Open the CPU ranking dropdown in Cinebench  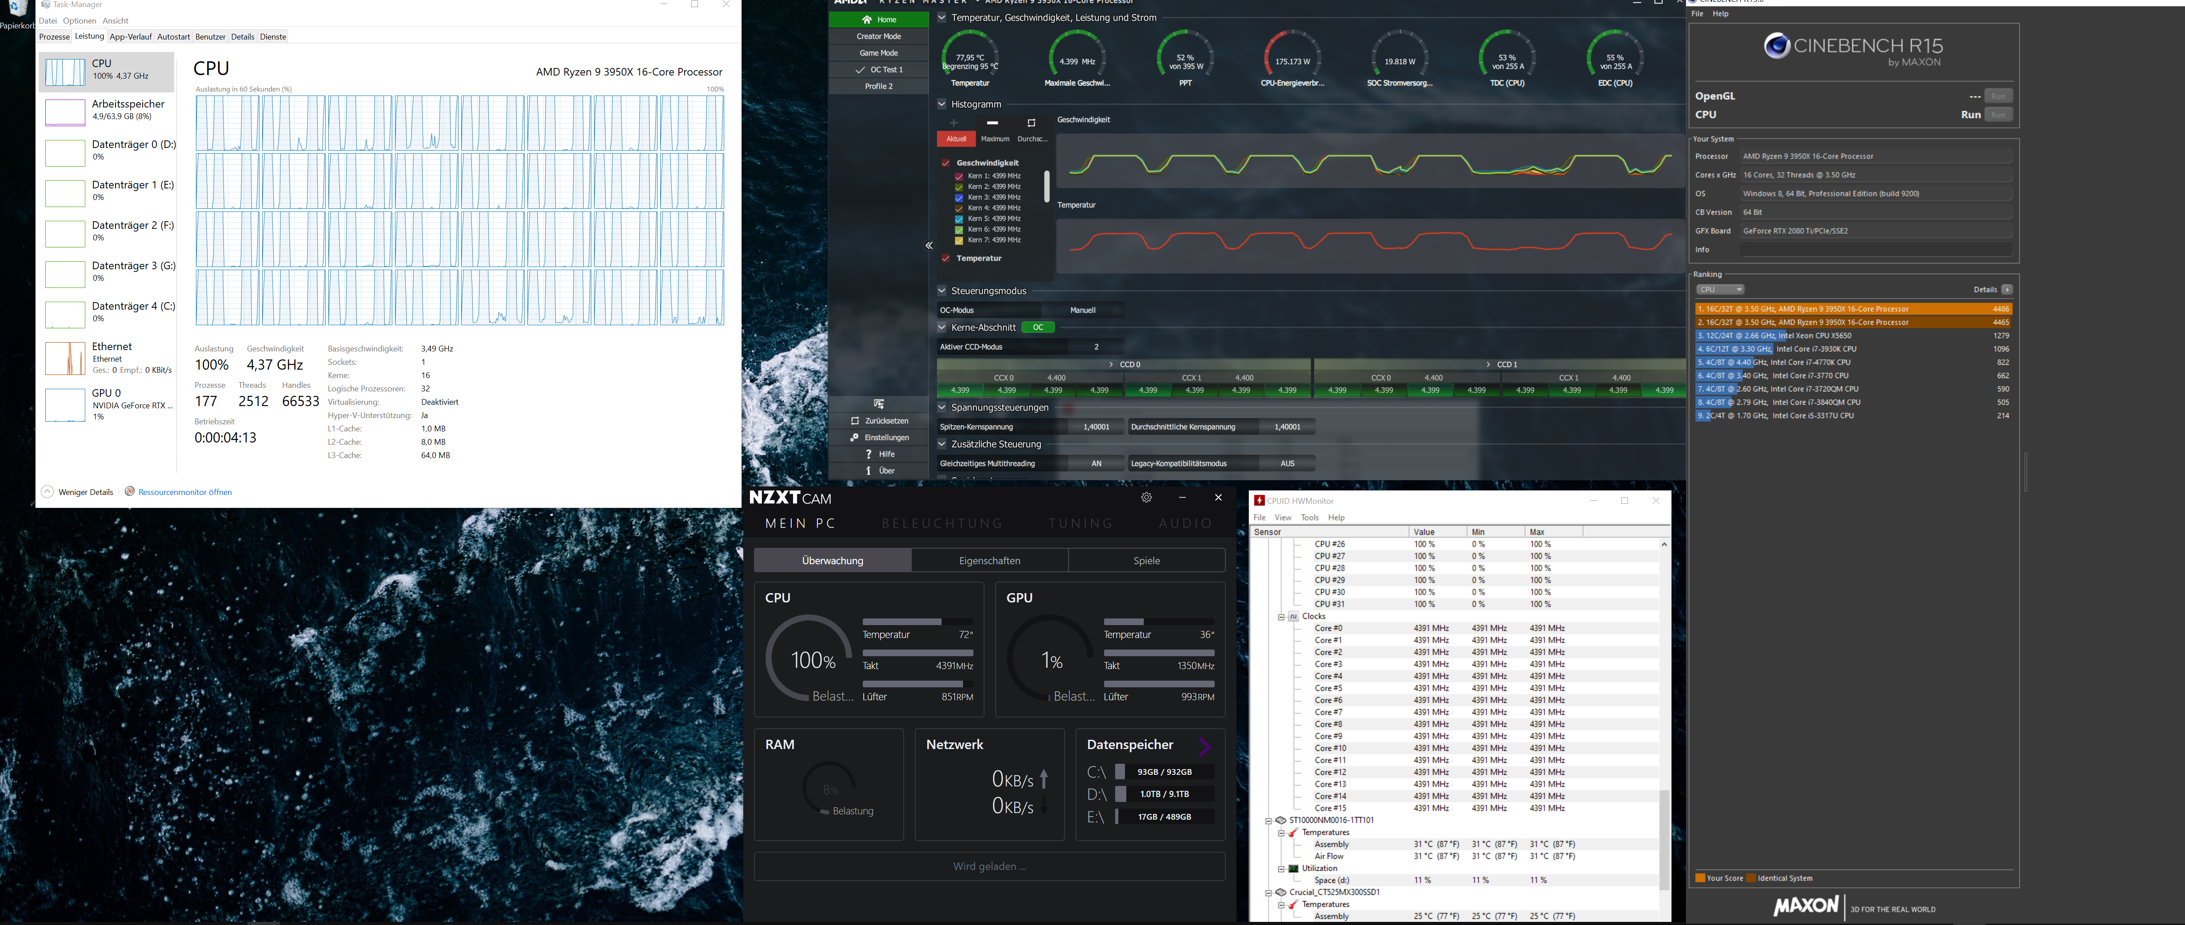pyautogui.click(x=1720, y=290)
